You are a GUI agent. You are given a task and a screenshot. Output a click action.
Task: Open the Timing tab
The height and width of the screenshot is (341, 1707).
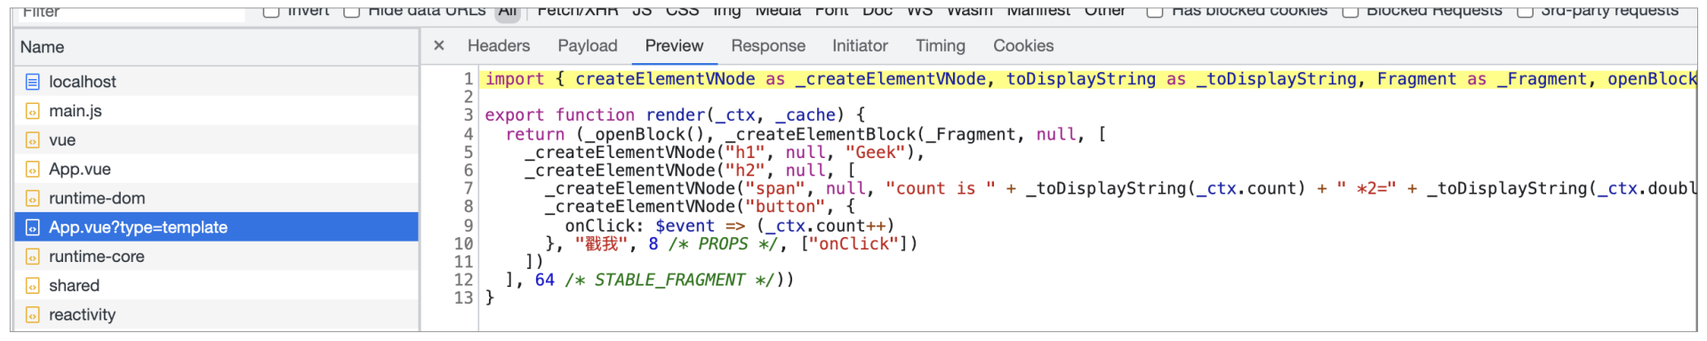pyautogui.click(x=941, y=45)
